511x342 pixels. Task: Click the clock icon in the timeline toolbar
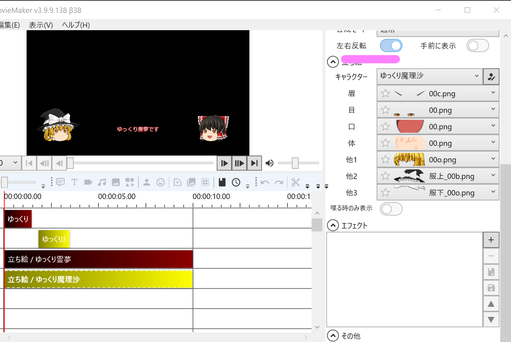(x=236, y=182)
